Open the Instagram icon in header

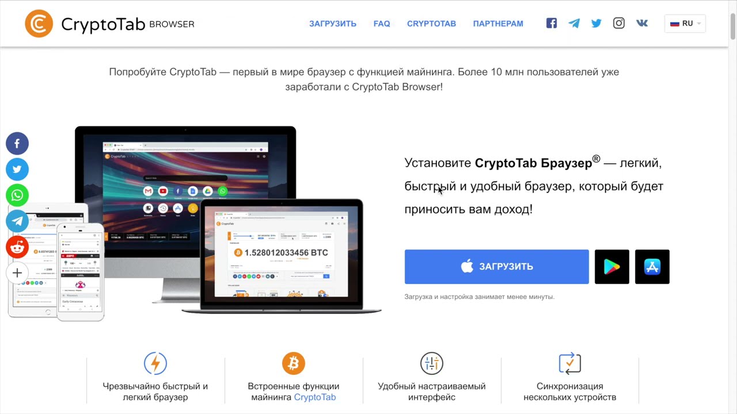tap(619, 24)
